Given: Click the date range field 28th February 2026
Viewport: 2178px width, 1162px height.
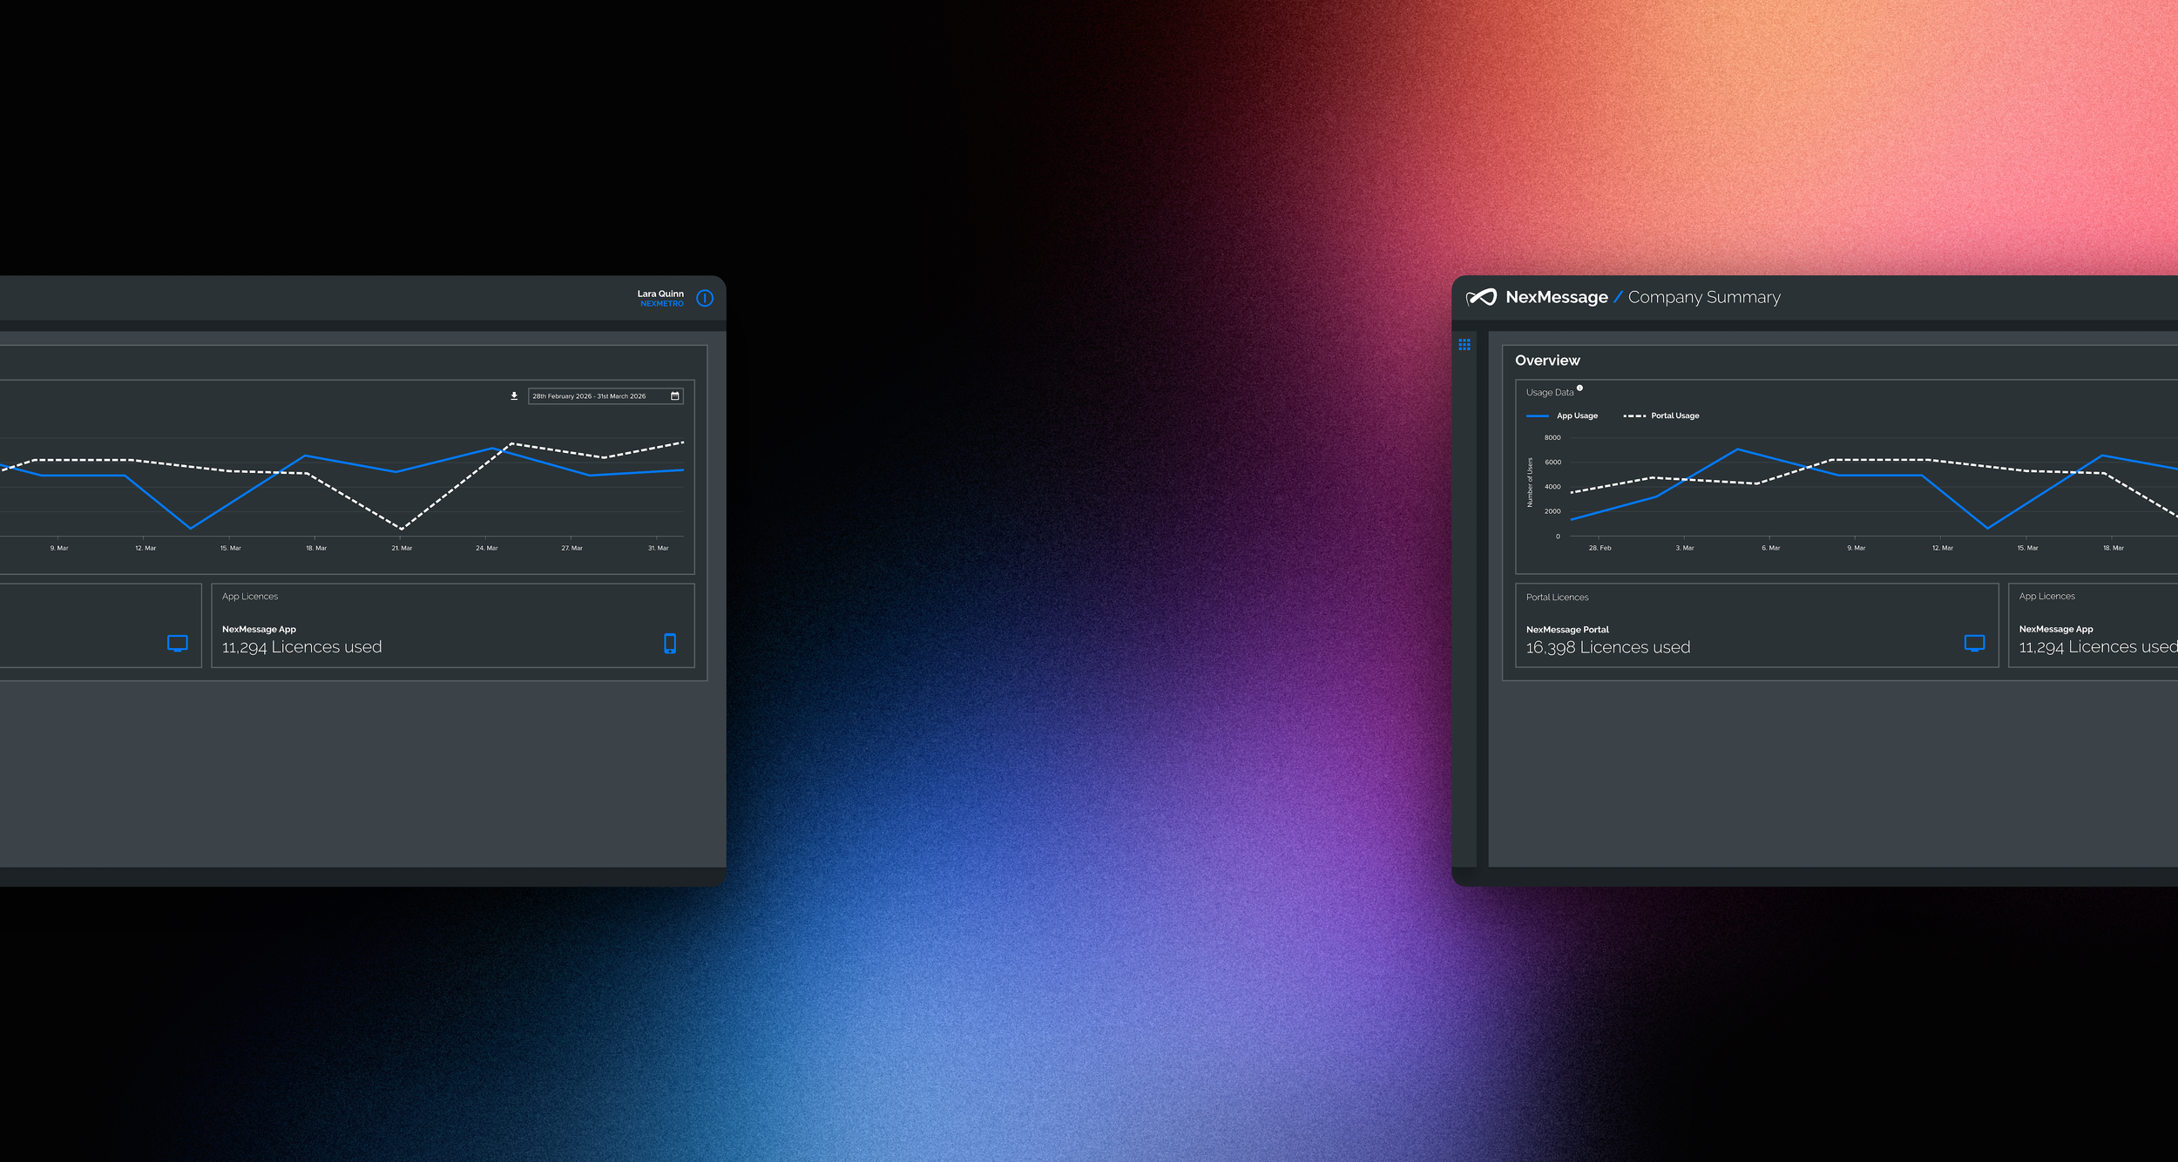Looking at the screenshot, I should point(605,396).
